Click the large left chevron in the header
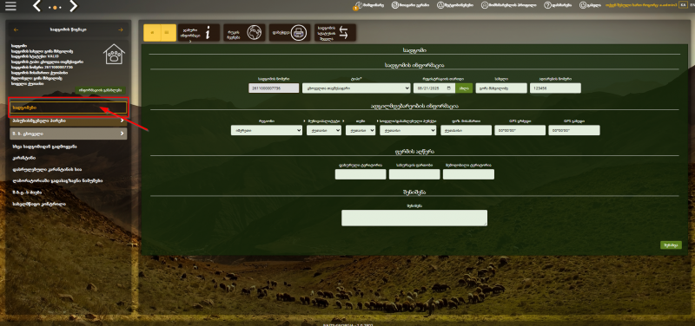This screenshot has width=695, height=326. (37, 6)
